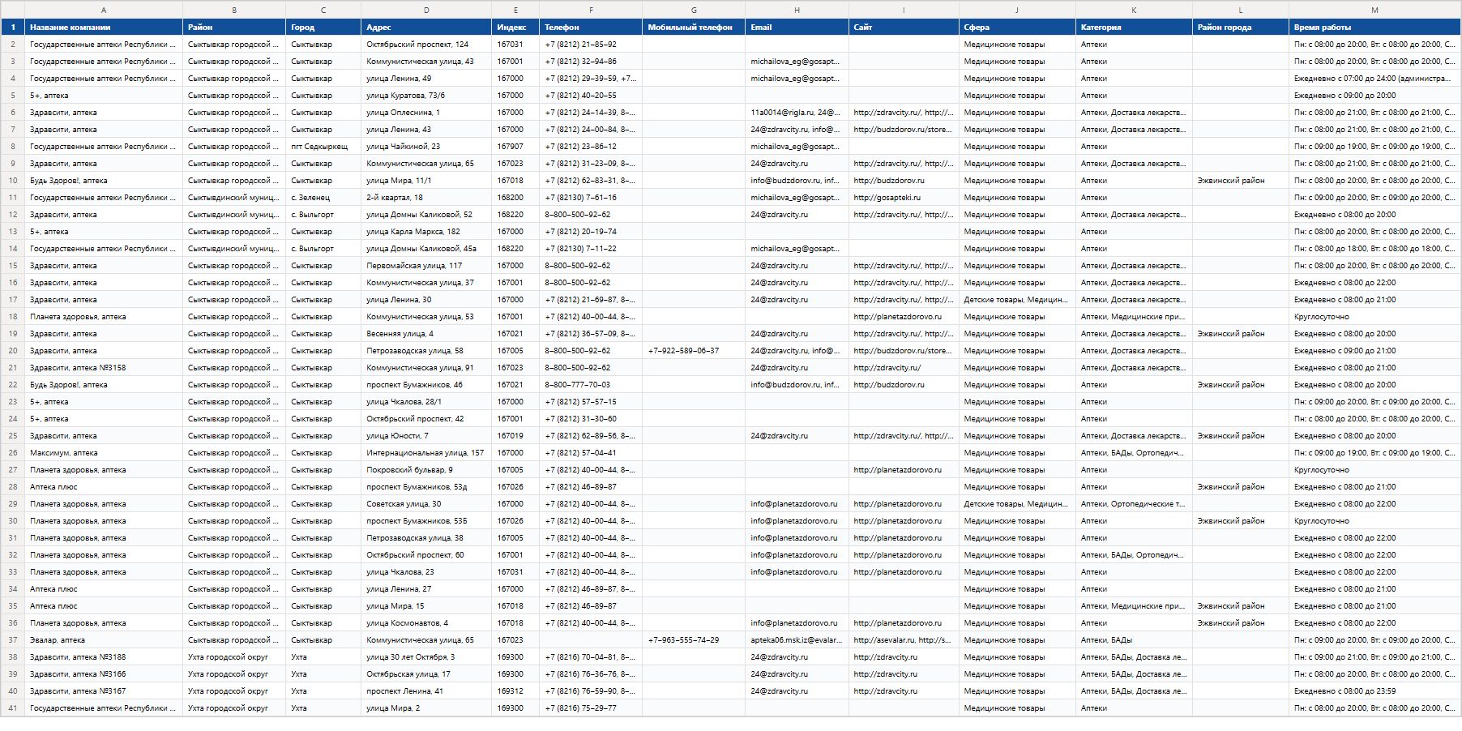Image resolution: width=1462 pixels, height=731 pixels.
Task: Select row 20 by its row number
Action: coord(12,351)
